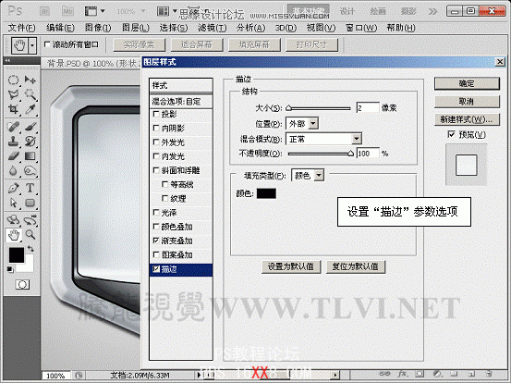Screen dimensions: 511x383
Task: Select the History Brush tool
Action: click(x=30, y=142)
